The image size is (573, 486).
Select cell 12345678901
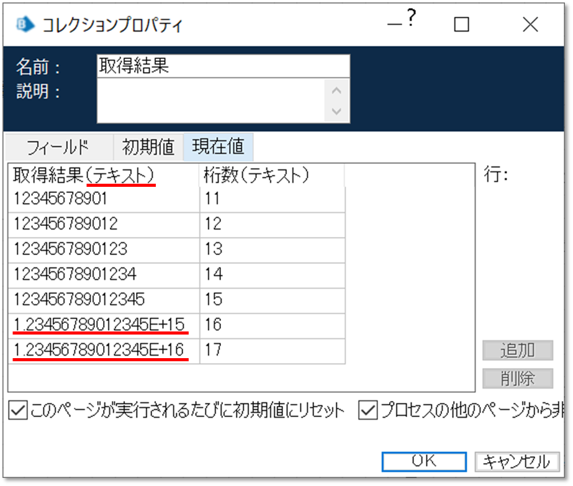[x=104, y=199]
